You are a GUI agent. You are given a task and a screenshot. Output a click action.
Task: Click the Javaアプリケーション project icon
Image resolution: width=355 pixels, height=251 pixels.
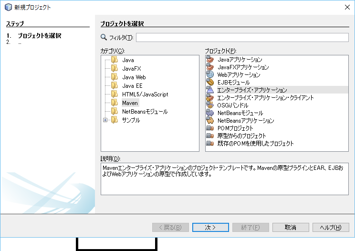(210, 59)
